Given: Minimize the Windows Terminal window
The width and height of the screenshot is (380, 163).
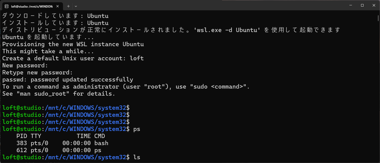Looking at the screenshot, I should tap(350, 5).
